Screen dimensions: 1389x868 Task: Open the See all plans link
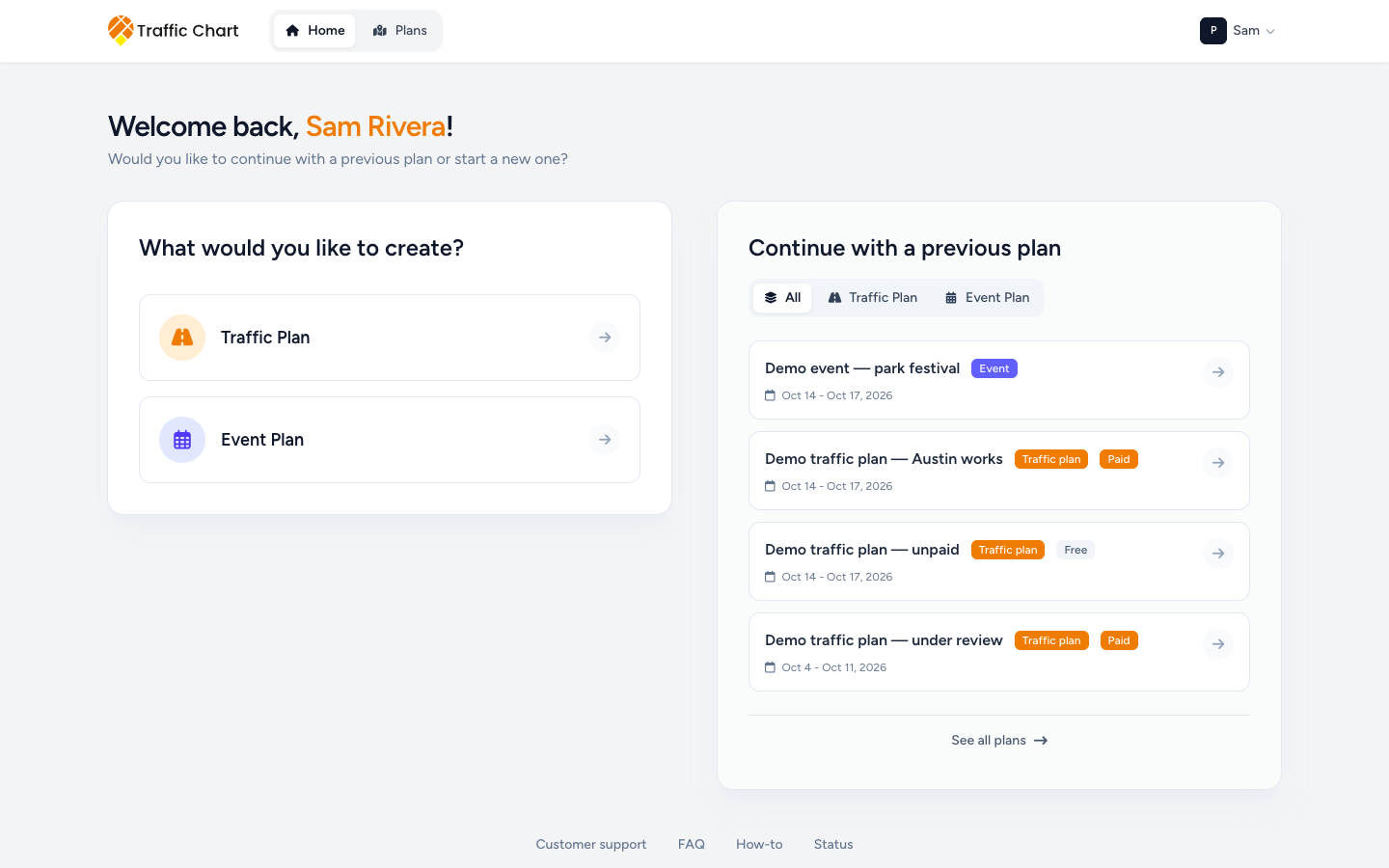pyautogui.click(x=999, y=741)
